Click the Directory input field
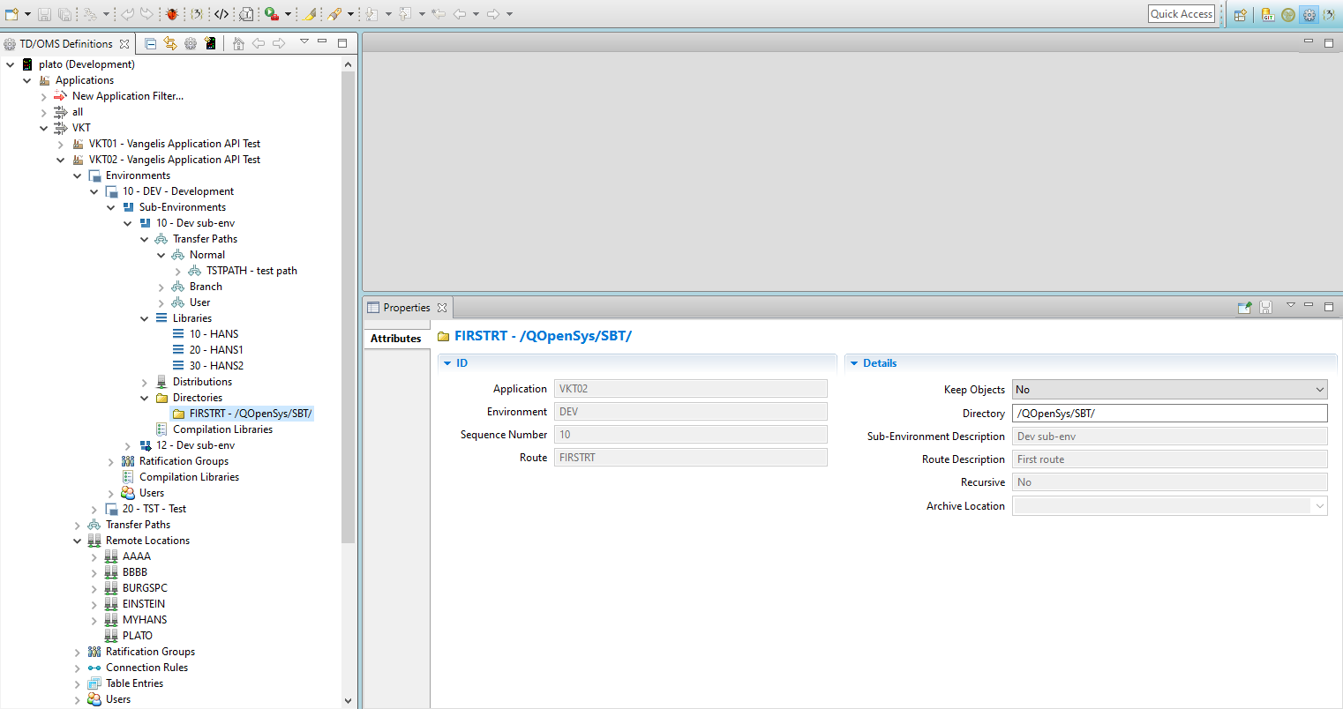1343x709 pixels. [1169, 414]
